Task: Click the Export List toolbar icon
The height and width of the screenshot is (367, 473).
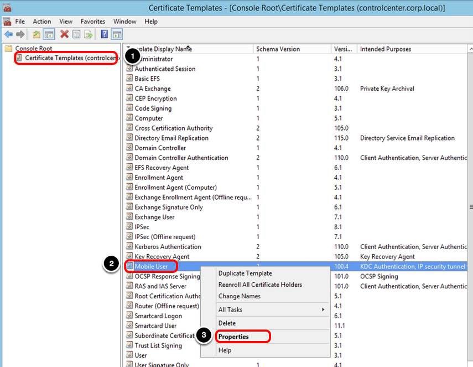Action: (88, 34)
